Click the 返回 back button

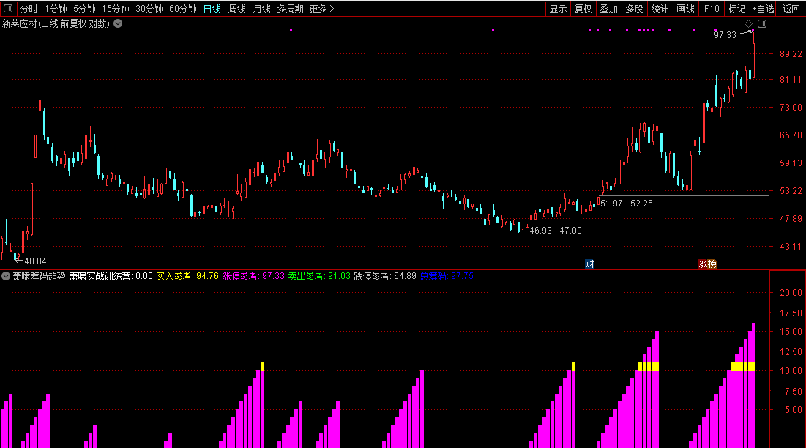tap(791, 9)
